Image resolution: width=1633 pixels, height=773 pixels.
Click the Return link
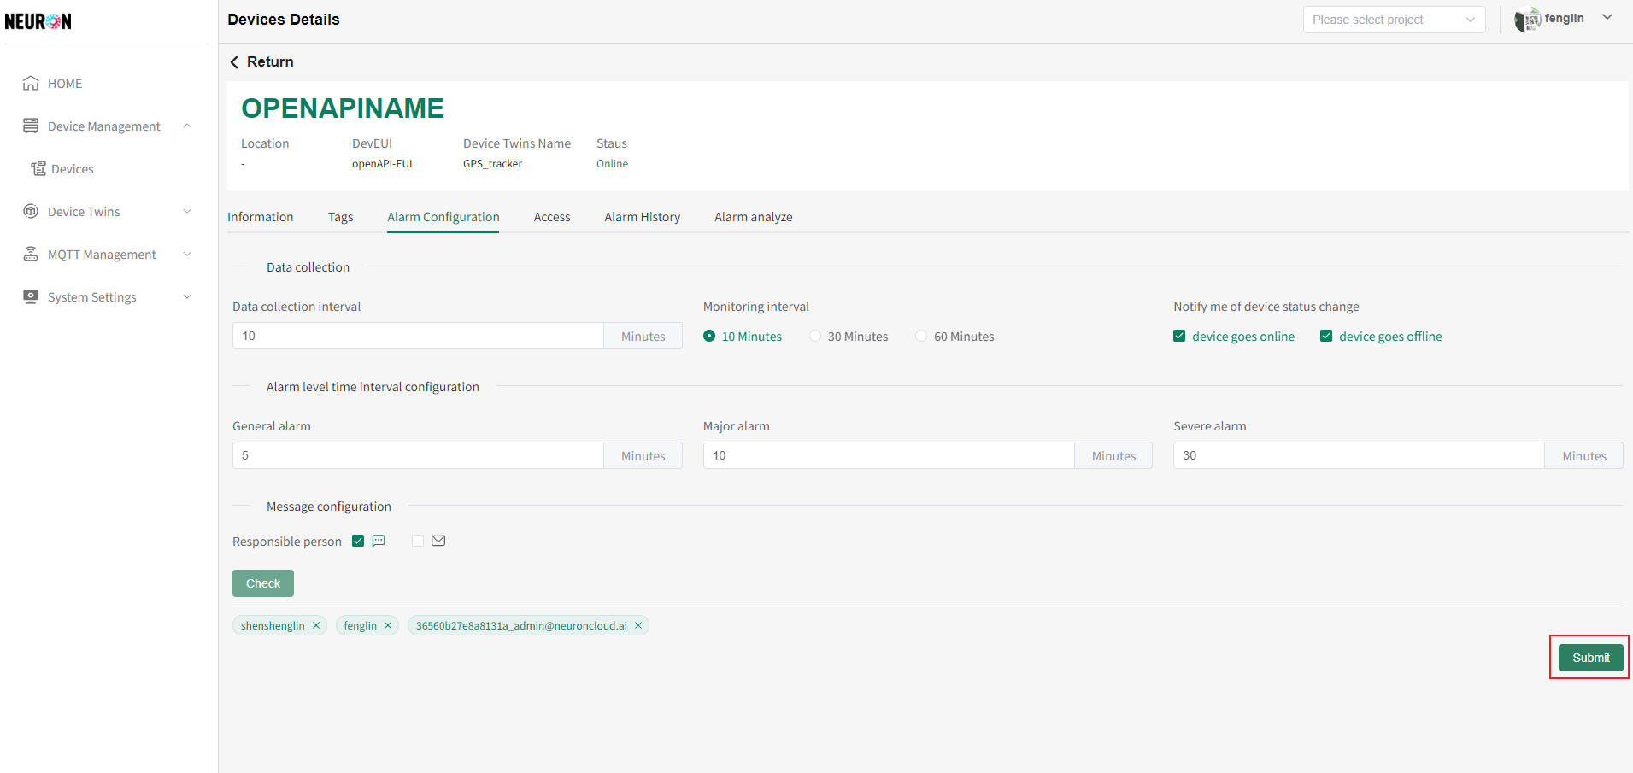pyautogui.click(x=270, y=62)
